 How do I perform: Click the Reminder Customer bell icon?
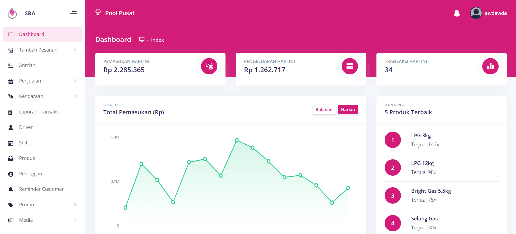pos(11,189)
